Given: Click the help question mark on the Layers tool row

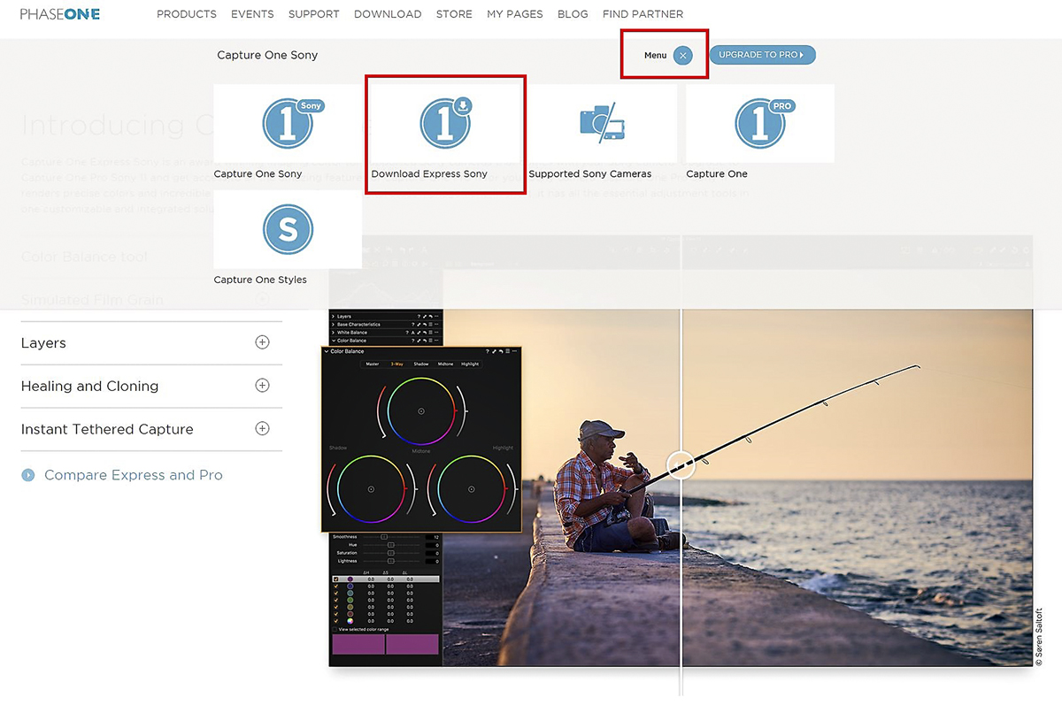Looking at the screenshot, I should pos(419,317).
